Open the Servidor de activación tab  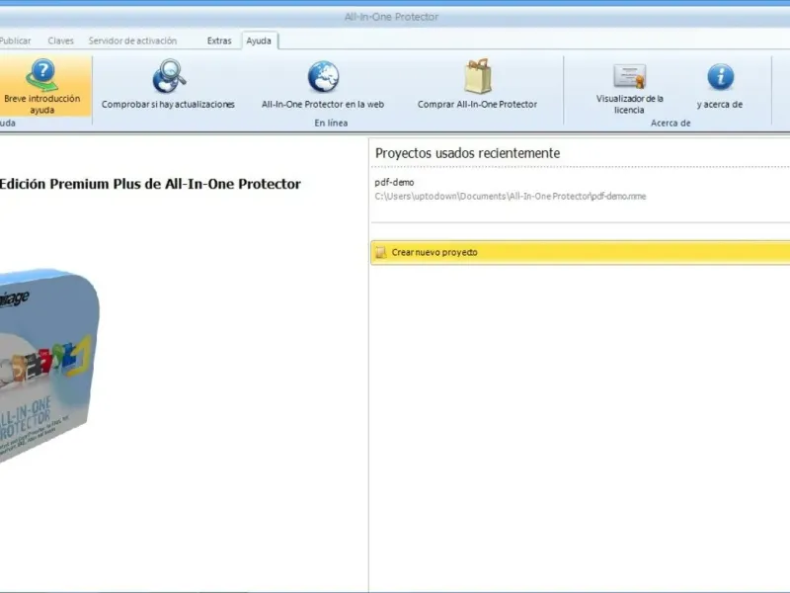point(132,41)
